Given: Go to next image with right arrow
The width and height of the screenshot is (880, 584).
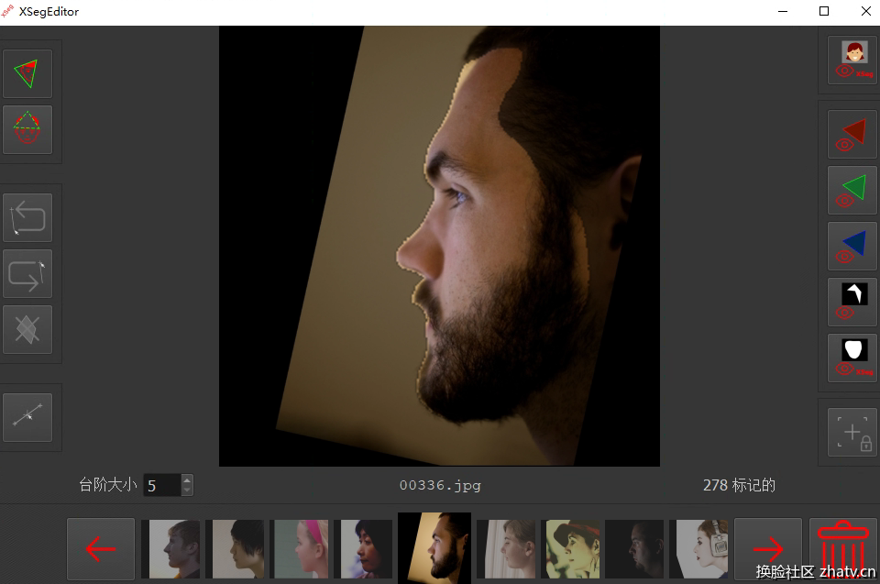Looking at the screenshot, I should pos(768,549).
